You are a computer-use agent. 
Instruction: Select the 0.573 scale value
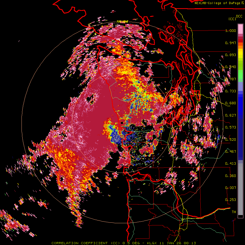(231, 127)
